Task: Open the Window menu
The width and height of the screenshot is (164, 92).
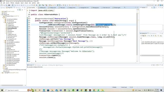Action: point(34,3)
